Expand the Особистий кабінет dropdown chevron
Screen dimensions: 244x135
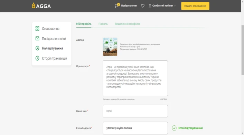(x=175, y=6)
